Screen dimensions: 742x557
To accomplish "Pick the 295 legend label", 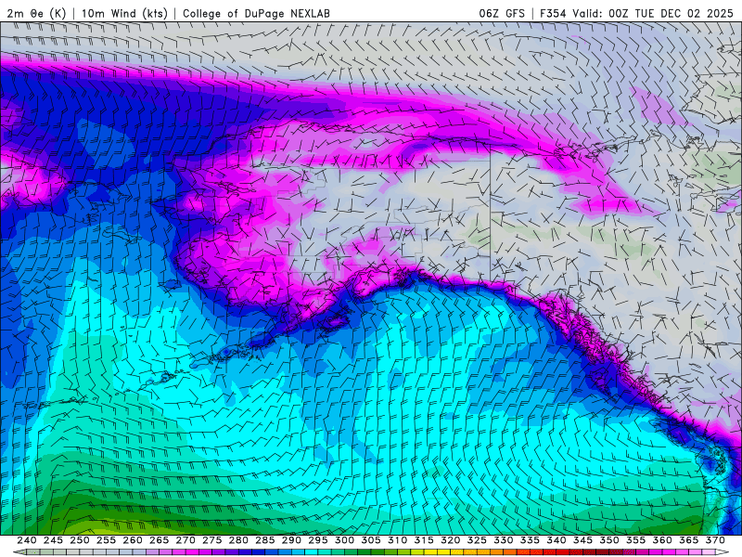I will tap(318, 540).
